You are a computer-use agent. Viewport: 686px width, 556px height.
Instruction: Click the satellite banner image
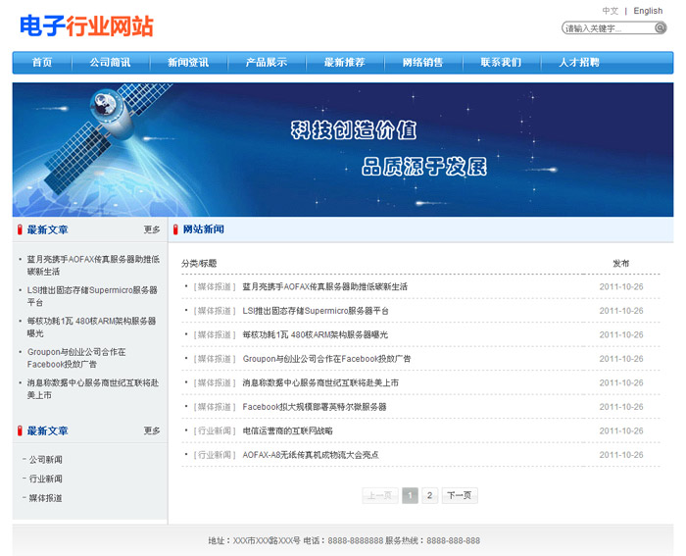[343, 149]
